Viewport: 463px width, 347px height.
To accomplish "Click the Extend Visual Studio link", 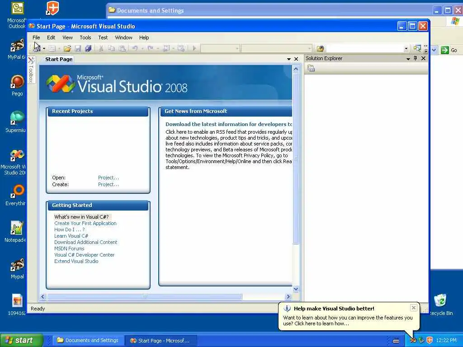I will point(76,261).
